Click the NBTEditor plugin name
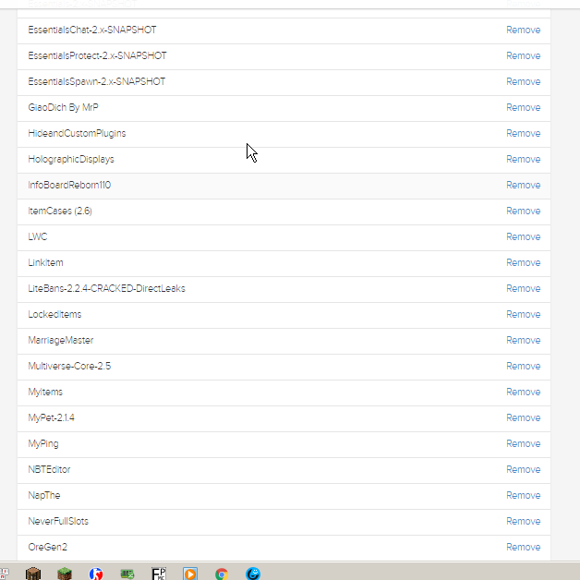 49,470
